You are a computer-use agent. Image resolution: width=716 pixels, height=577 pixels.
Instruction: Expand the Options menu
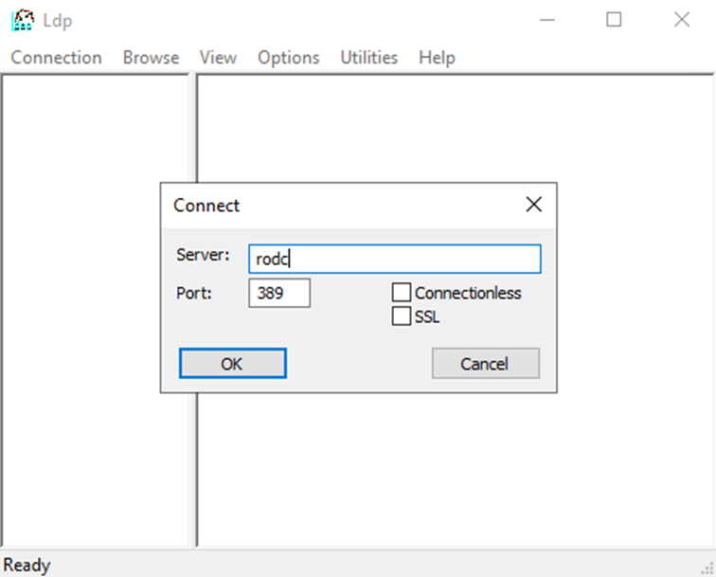point(288,58)
